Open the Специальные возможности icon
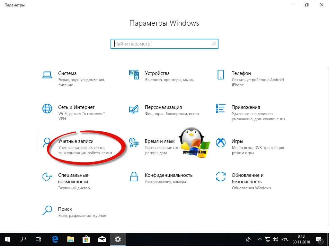Viewport: 329px width, 246px height. pyautogui.click(x=47, y=176)
